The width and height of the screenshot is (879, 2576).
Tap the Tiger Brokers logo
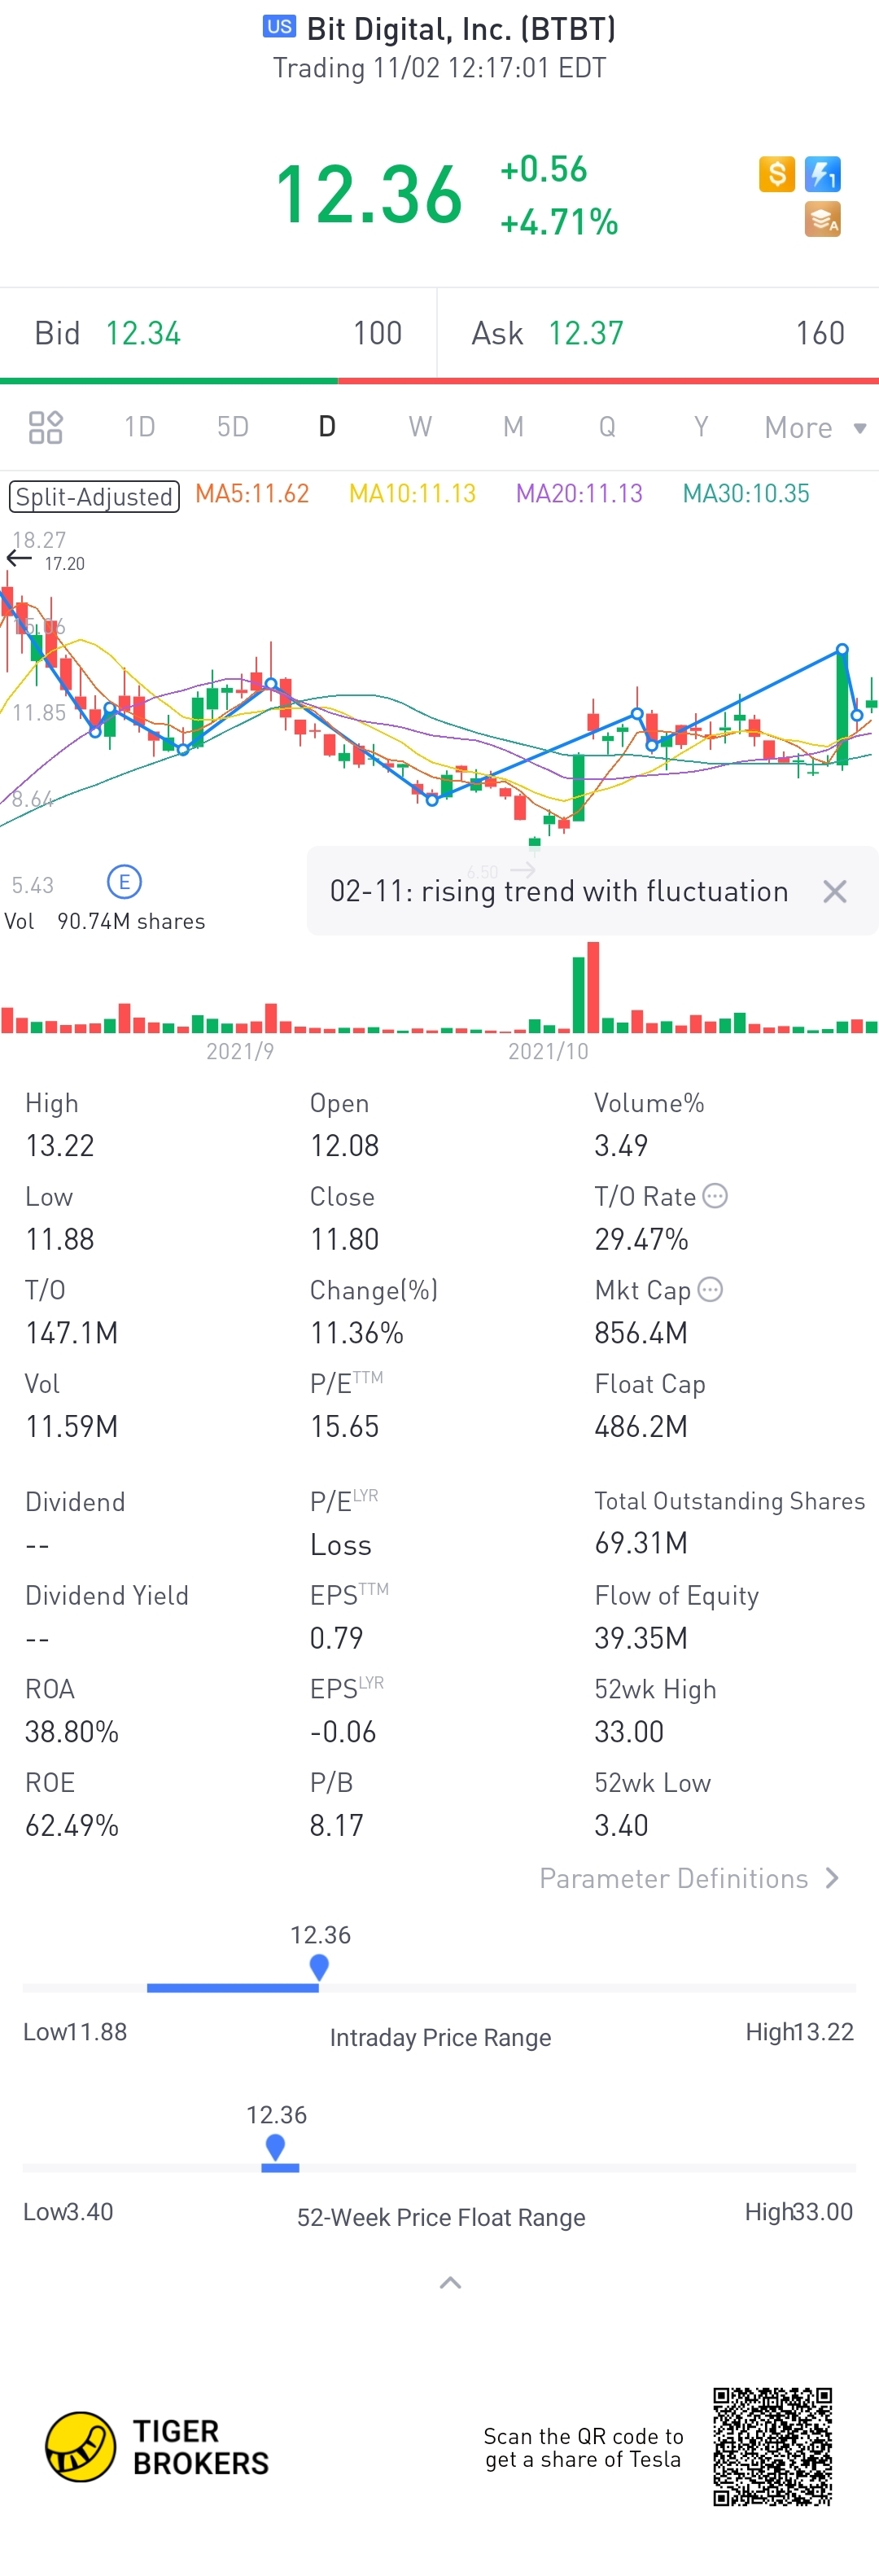(x=157, y=2447)
